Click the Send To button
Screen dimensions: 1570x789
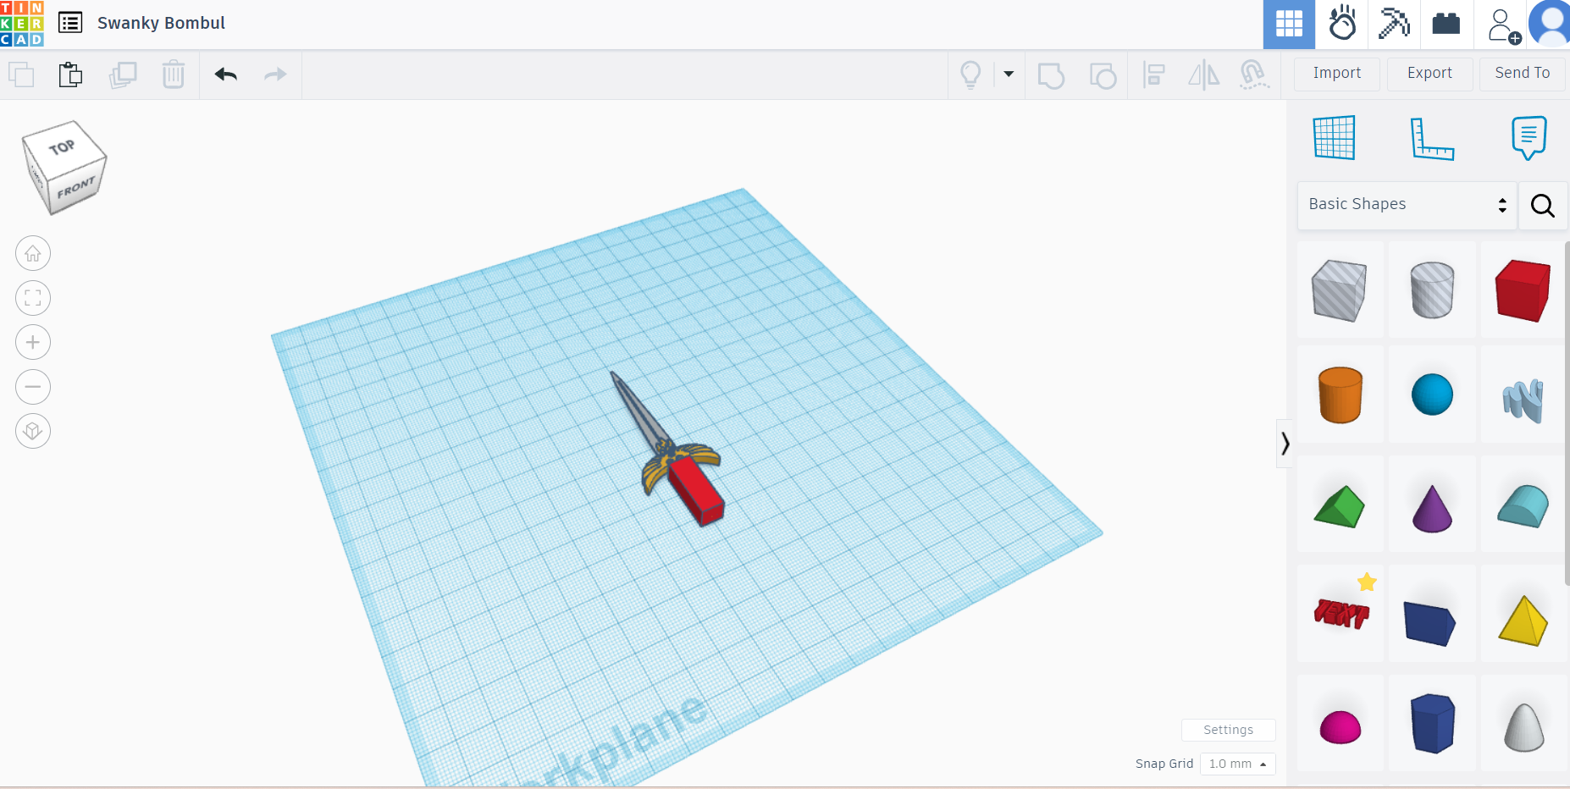pos(1523,74)
